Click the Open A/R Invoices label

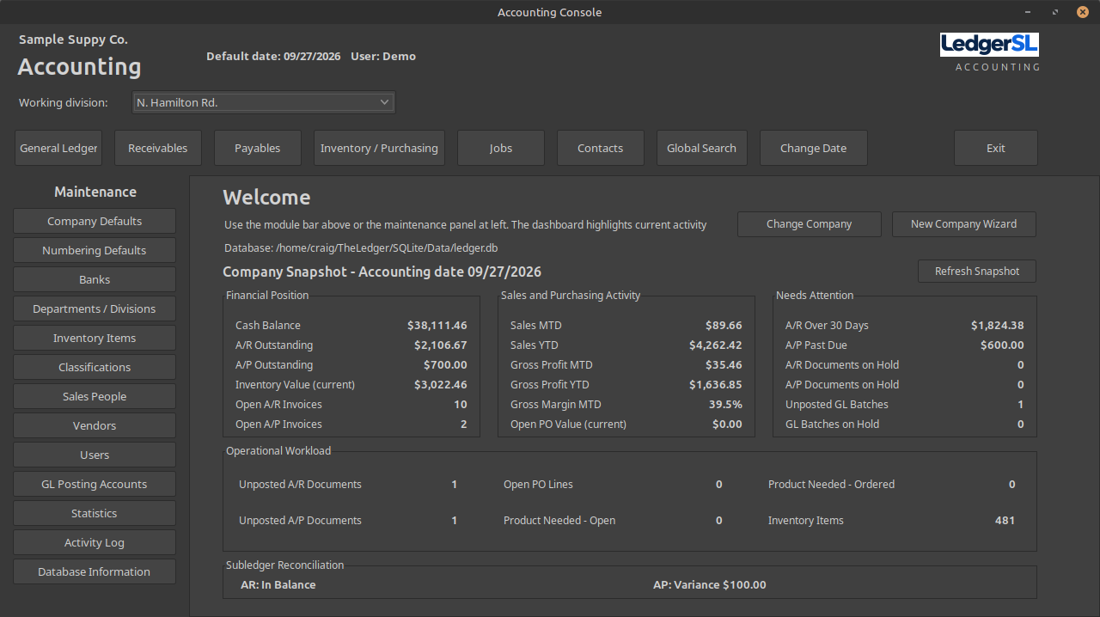(279, 405)
